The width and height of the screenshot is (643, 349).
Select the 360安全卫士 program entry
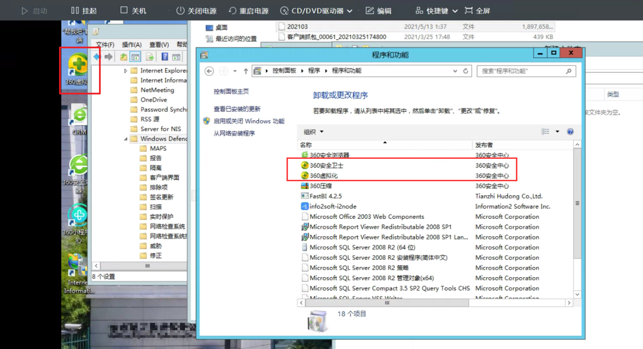[x=435, y=165]
